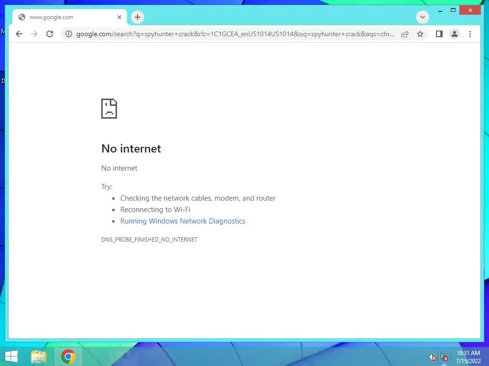The image size is (489, 366).
Task: Maximize the Chrome window
Action: (453, 10)
